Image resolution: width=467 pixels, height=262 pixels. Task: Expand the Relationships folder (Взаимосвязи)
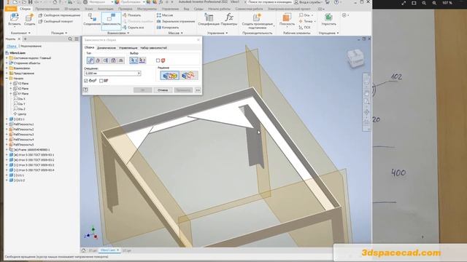(7, 68)
